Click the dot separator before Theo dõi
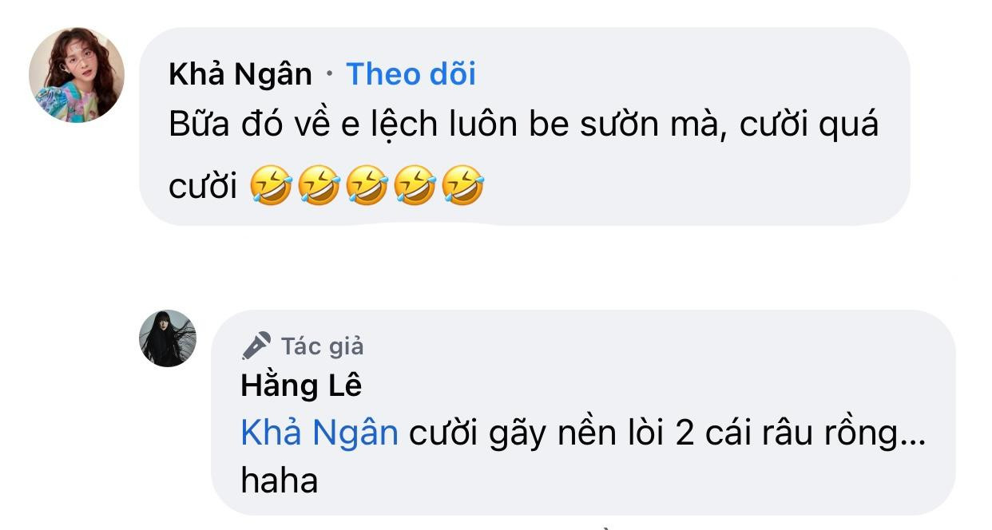Viewport: 992px width, 530px height. tap(329, 76)
